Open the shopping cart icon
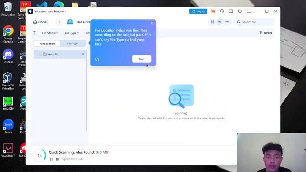The width and height of the screenshot is (306, 172). pos(213,11)
